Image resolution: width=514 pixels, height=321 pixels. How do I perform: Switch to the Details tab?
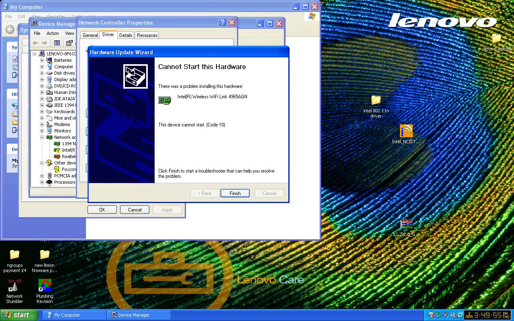point(126,35)
